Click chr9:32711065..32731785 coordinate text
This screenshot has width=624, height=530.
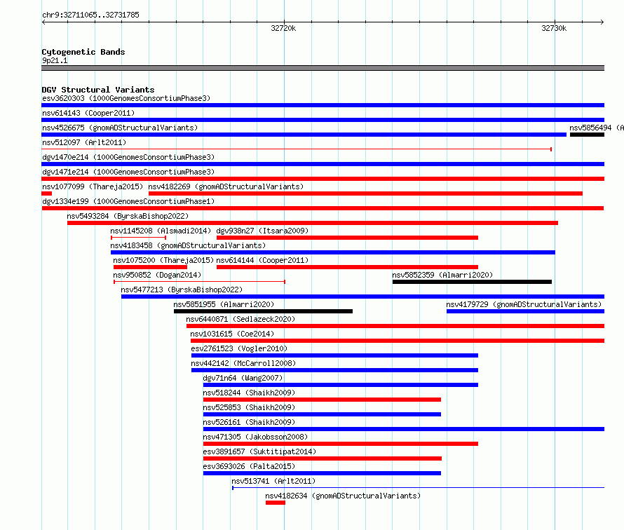90,15
